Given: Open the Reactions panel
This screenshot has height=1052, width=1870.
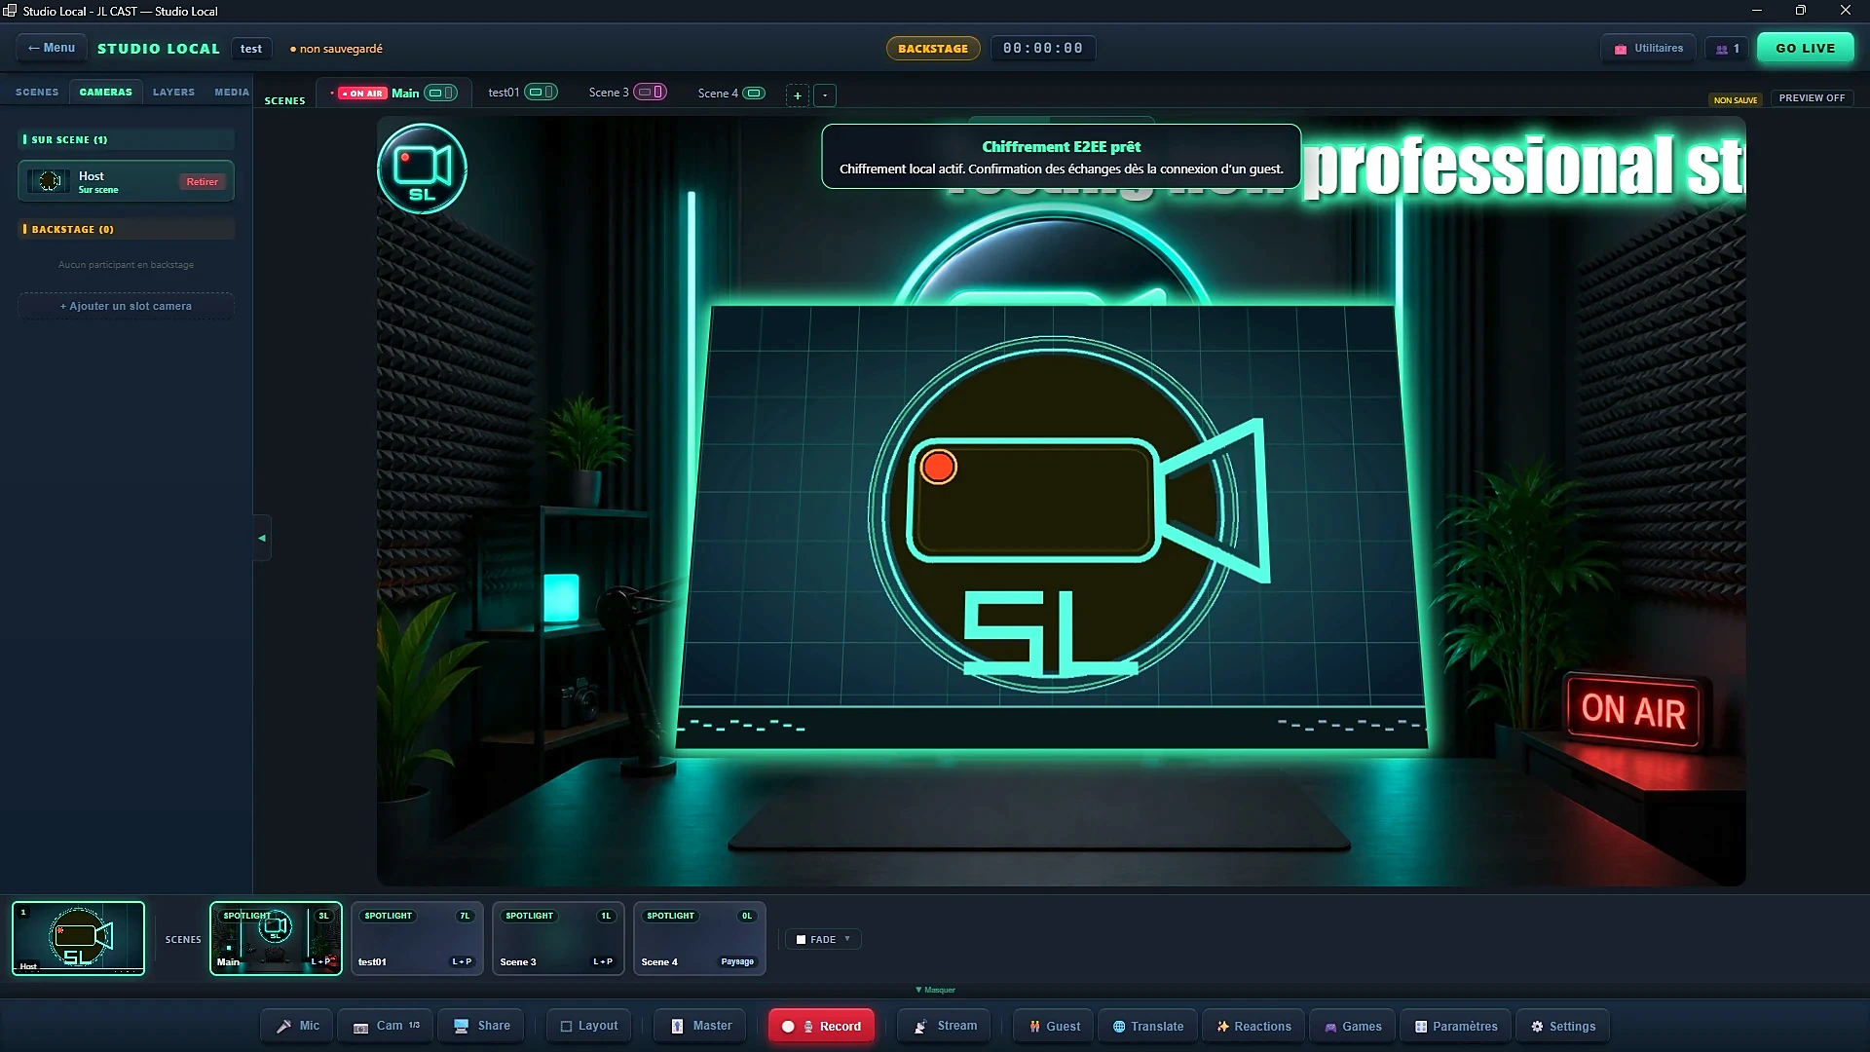Looking at the screenshot, I should pyautogui.click(x=1253, y=1026).
